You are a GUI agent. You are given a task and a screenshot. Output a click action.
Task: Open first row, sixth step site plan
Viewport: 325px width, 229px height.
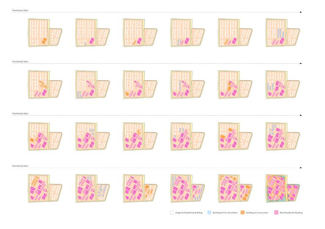click(x=283, y=33)
